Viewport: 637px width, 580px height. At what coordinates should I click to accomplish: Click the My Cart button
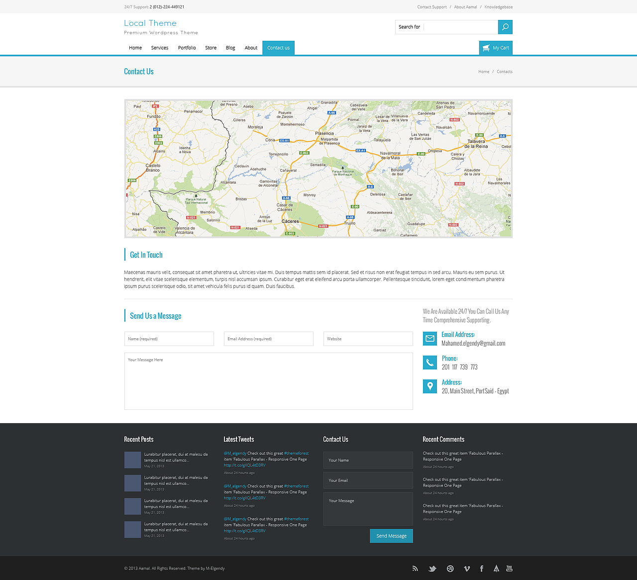(496, 48)
